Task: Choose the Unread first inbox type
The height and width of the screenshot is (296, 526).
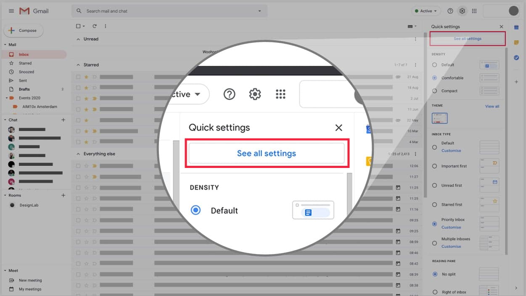Action: point(435,185)
